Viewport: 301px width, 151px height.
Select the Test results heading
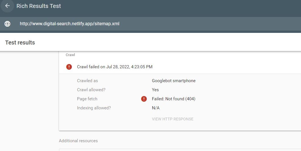point(20,42)
